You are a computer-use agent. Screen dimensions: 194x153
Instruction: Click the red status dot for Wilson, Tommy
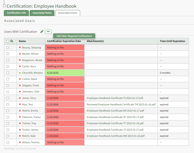(20, 142)
